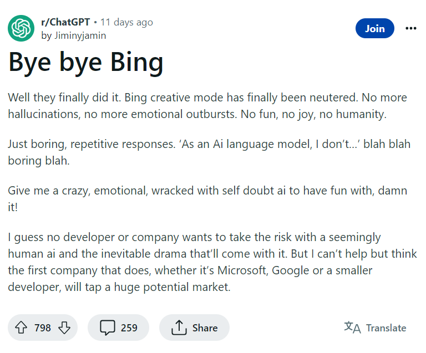Click the ChatGPT subreddit avatar icon
426x353 pixels.
pos(21,28)
